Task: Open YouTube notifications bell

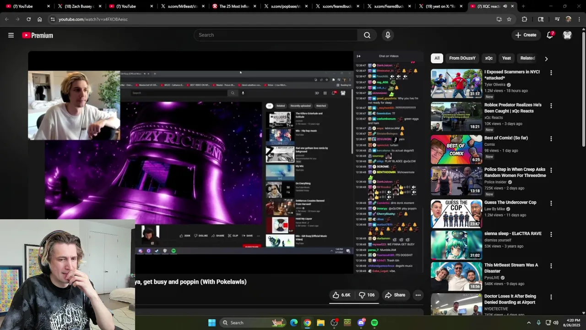Action: (x=550, y=35)
